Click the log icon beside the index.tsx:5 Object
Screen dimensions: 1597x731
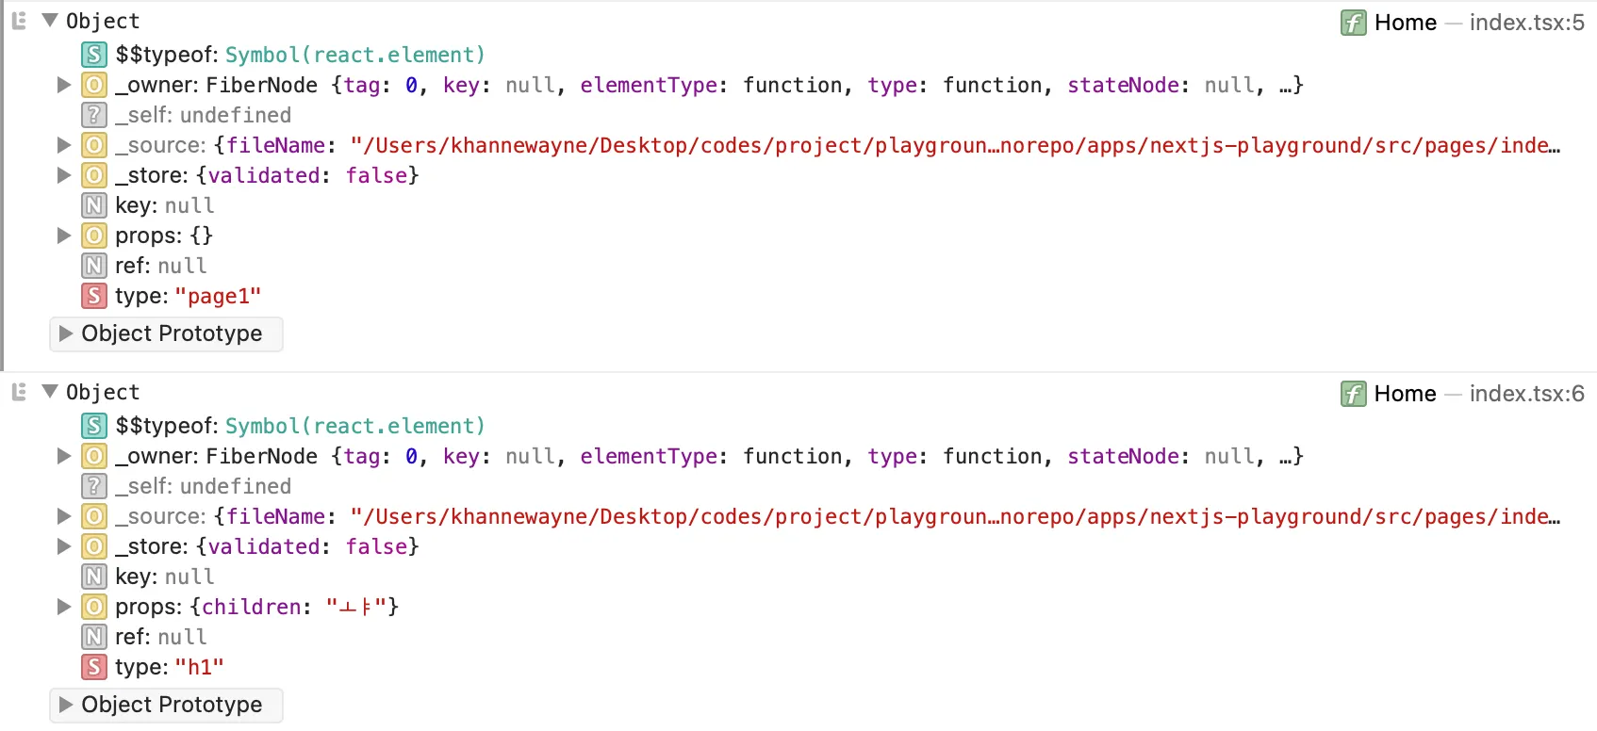point(19,21)
